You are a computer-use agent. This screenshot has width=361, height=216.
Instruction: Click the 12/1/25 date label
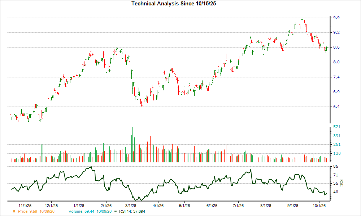(x=51, y=206)
